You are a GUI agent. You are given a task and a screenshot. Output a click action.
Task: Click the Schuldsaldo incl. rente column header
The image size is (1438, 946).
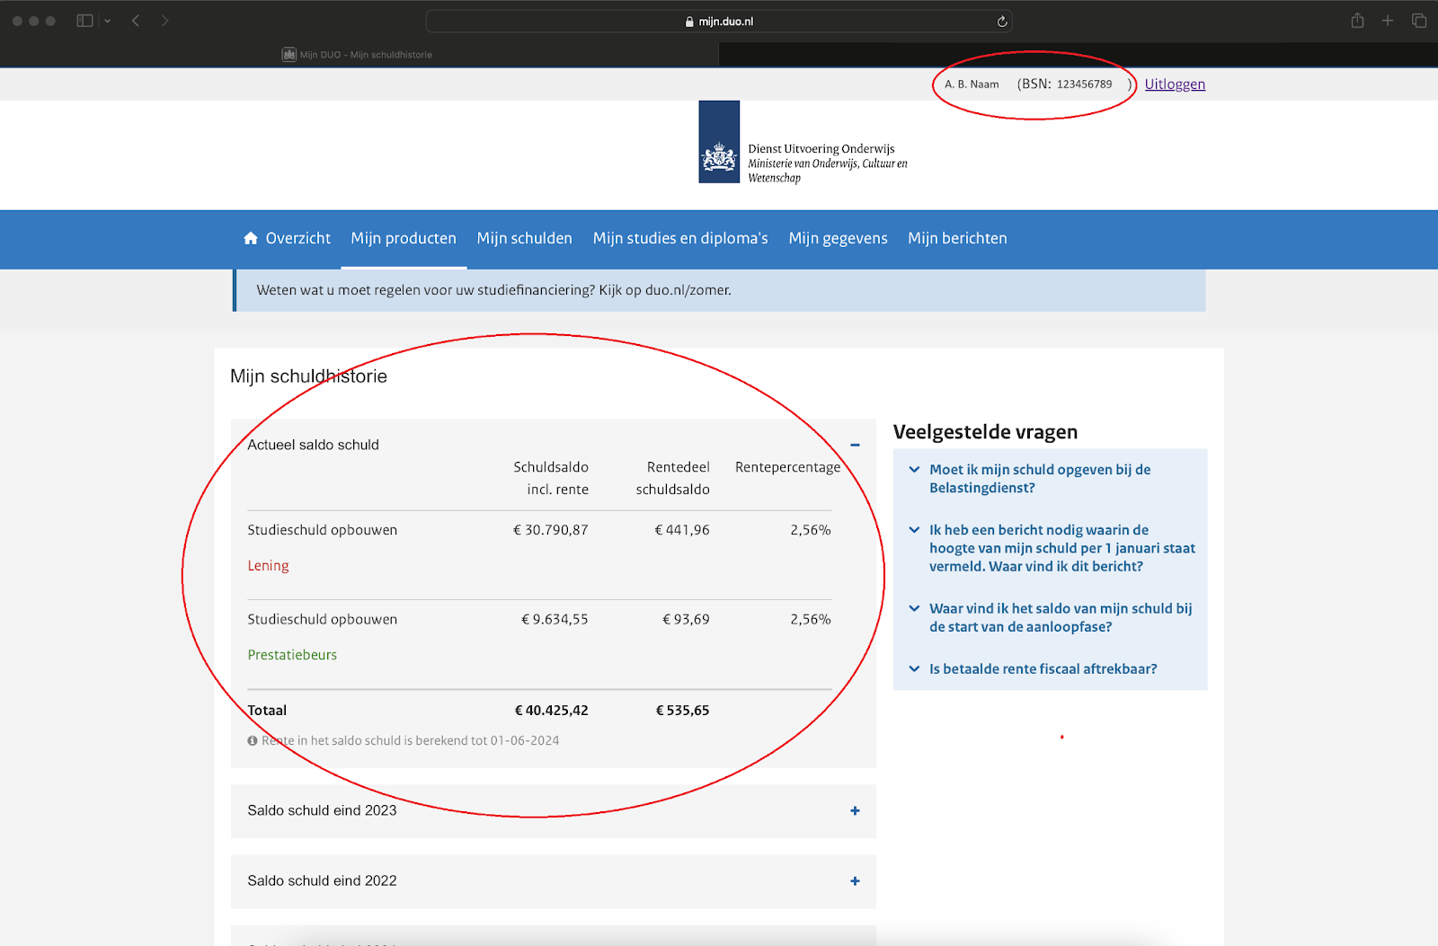pos(551,478)
